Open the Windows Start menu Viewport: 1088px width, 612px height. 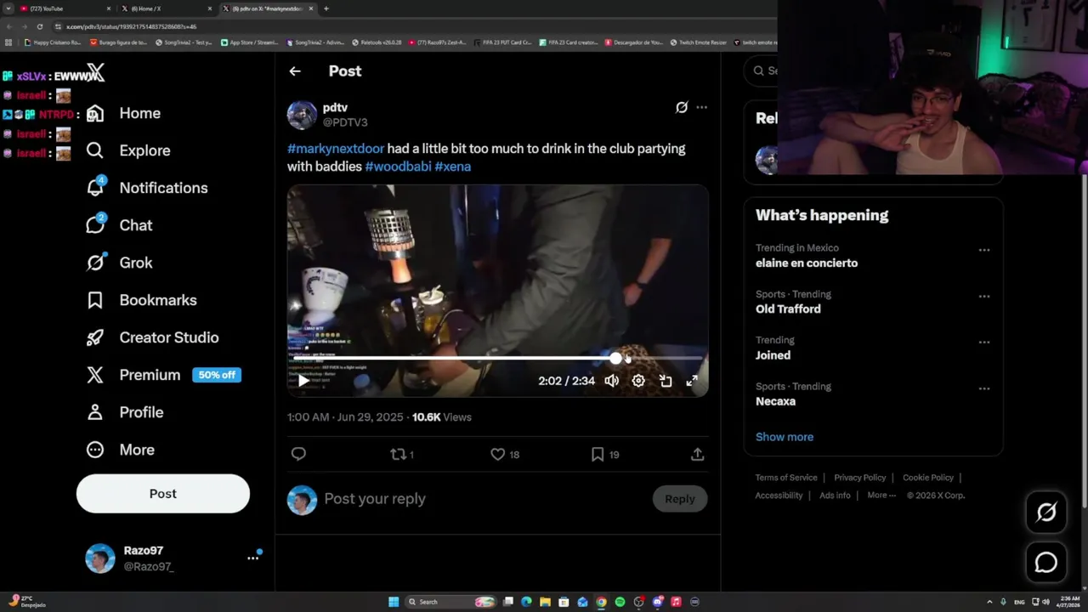pos(394,602)
